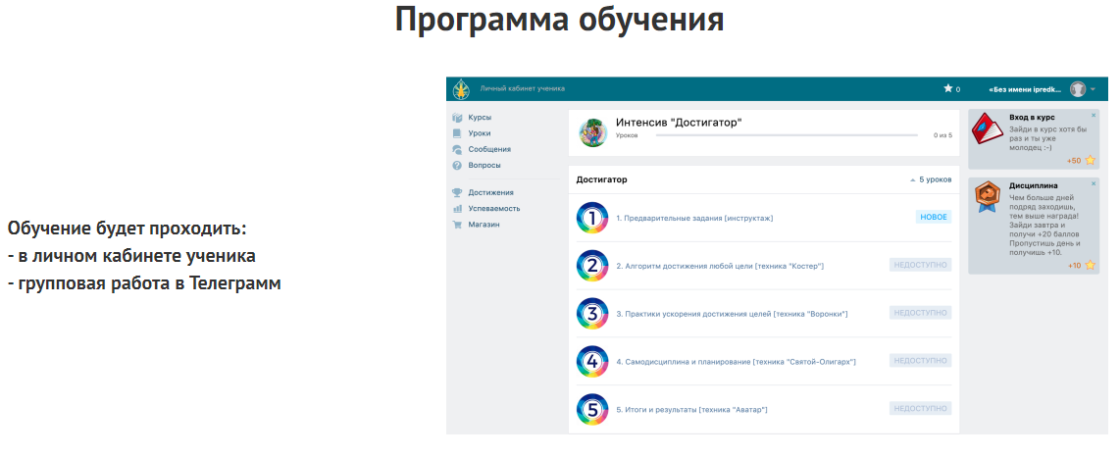
Task: Open lesson 3 Практики ускорения достижения целей
Action: [x=732, y=314]
